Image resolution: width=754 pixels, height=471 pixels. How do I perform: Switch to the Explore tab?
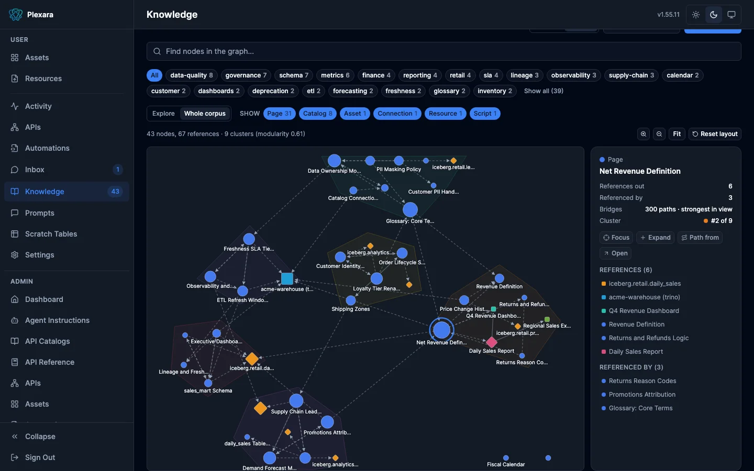163,114
